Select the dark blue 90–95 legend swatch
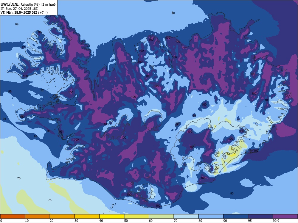This screenshot has height=223, width=298. pos(236,216)
